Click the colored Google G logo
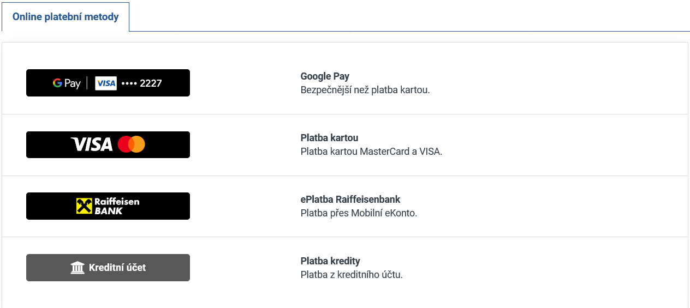This screenshot has height=308, width=690. tap(57, 83)
